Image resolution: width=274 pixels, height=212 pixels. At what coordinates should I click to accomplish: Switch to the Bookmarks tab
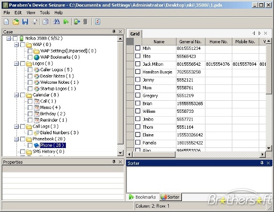tap(142, 197)
